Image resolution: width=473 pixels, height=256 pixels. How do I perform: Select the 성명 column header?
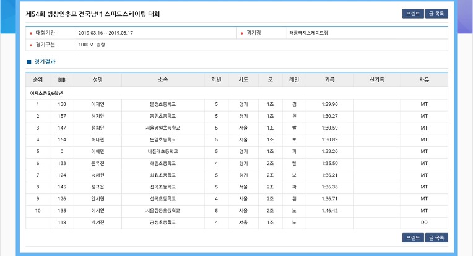(98, 80)
